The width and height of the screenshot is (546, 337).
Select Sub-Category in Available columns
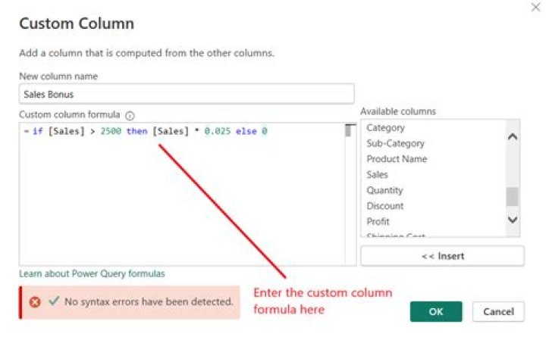coord(395,143)
